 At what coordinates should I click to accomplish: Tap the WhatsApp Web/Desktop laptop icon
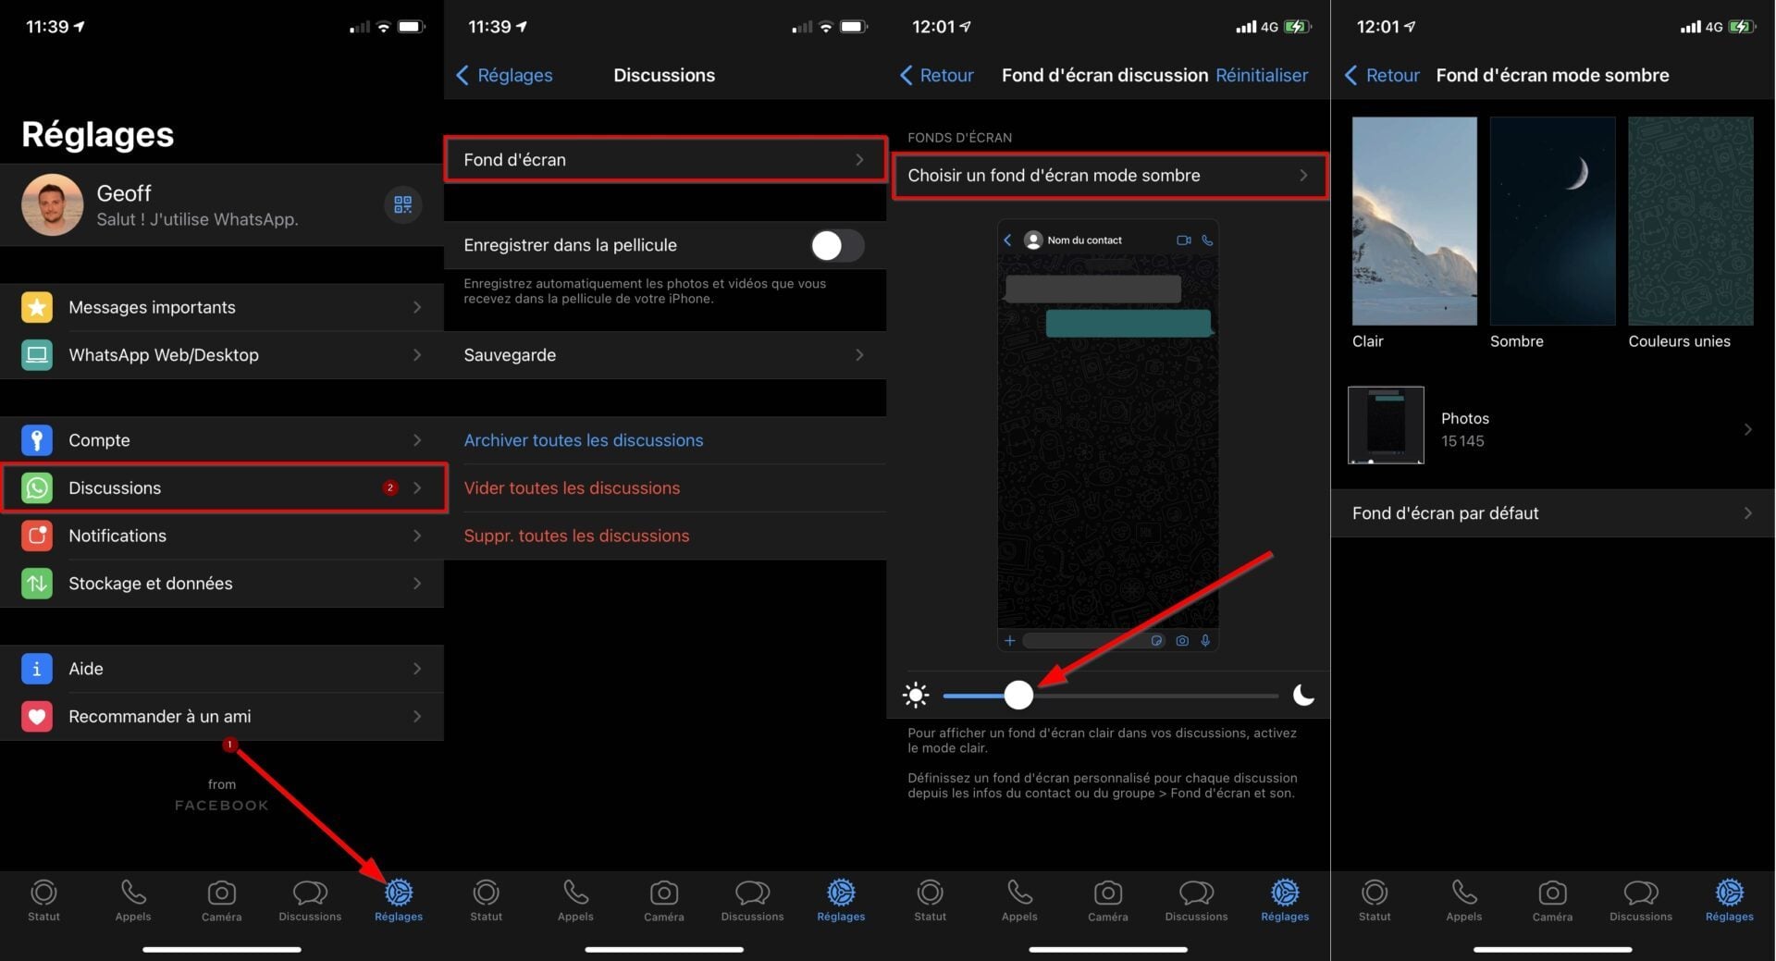point(37,355)
